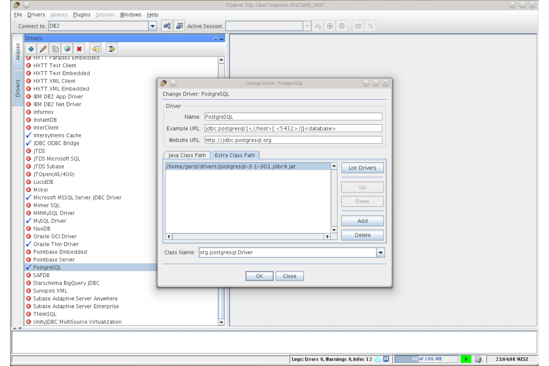Switch to the Java Class Path tab
549x366 pixels.
click(x=187, y=155)
